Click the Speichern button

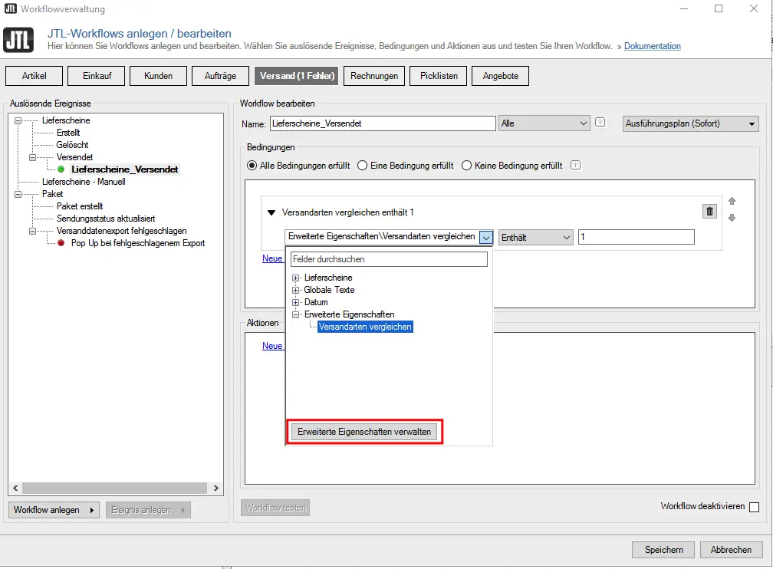click(663, 550)
